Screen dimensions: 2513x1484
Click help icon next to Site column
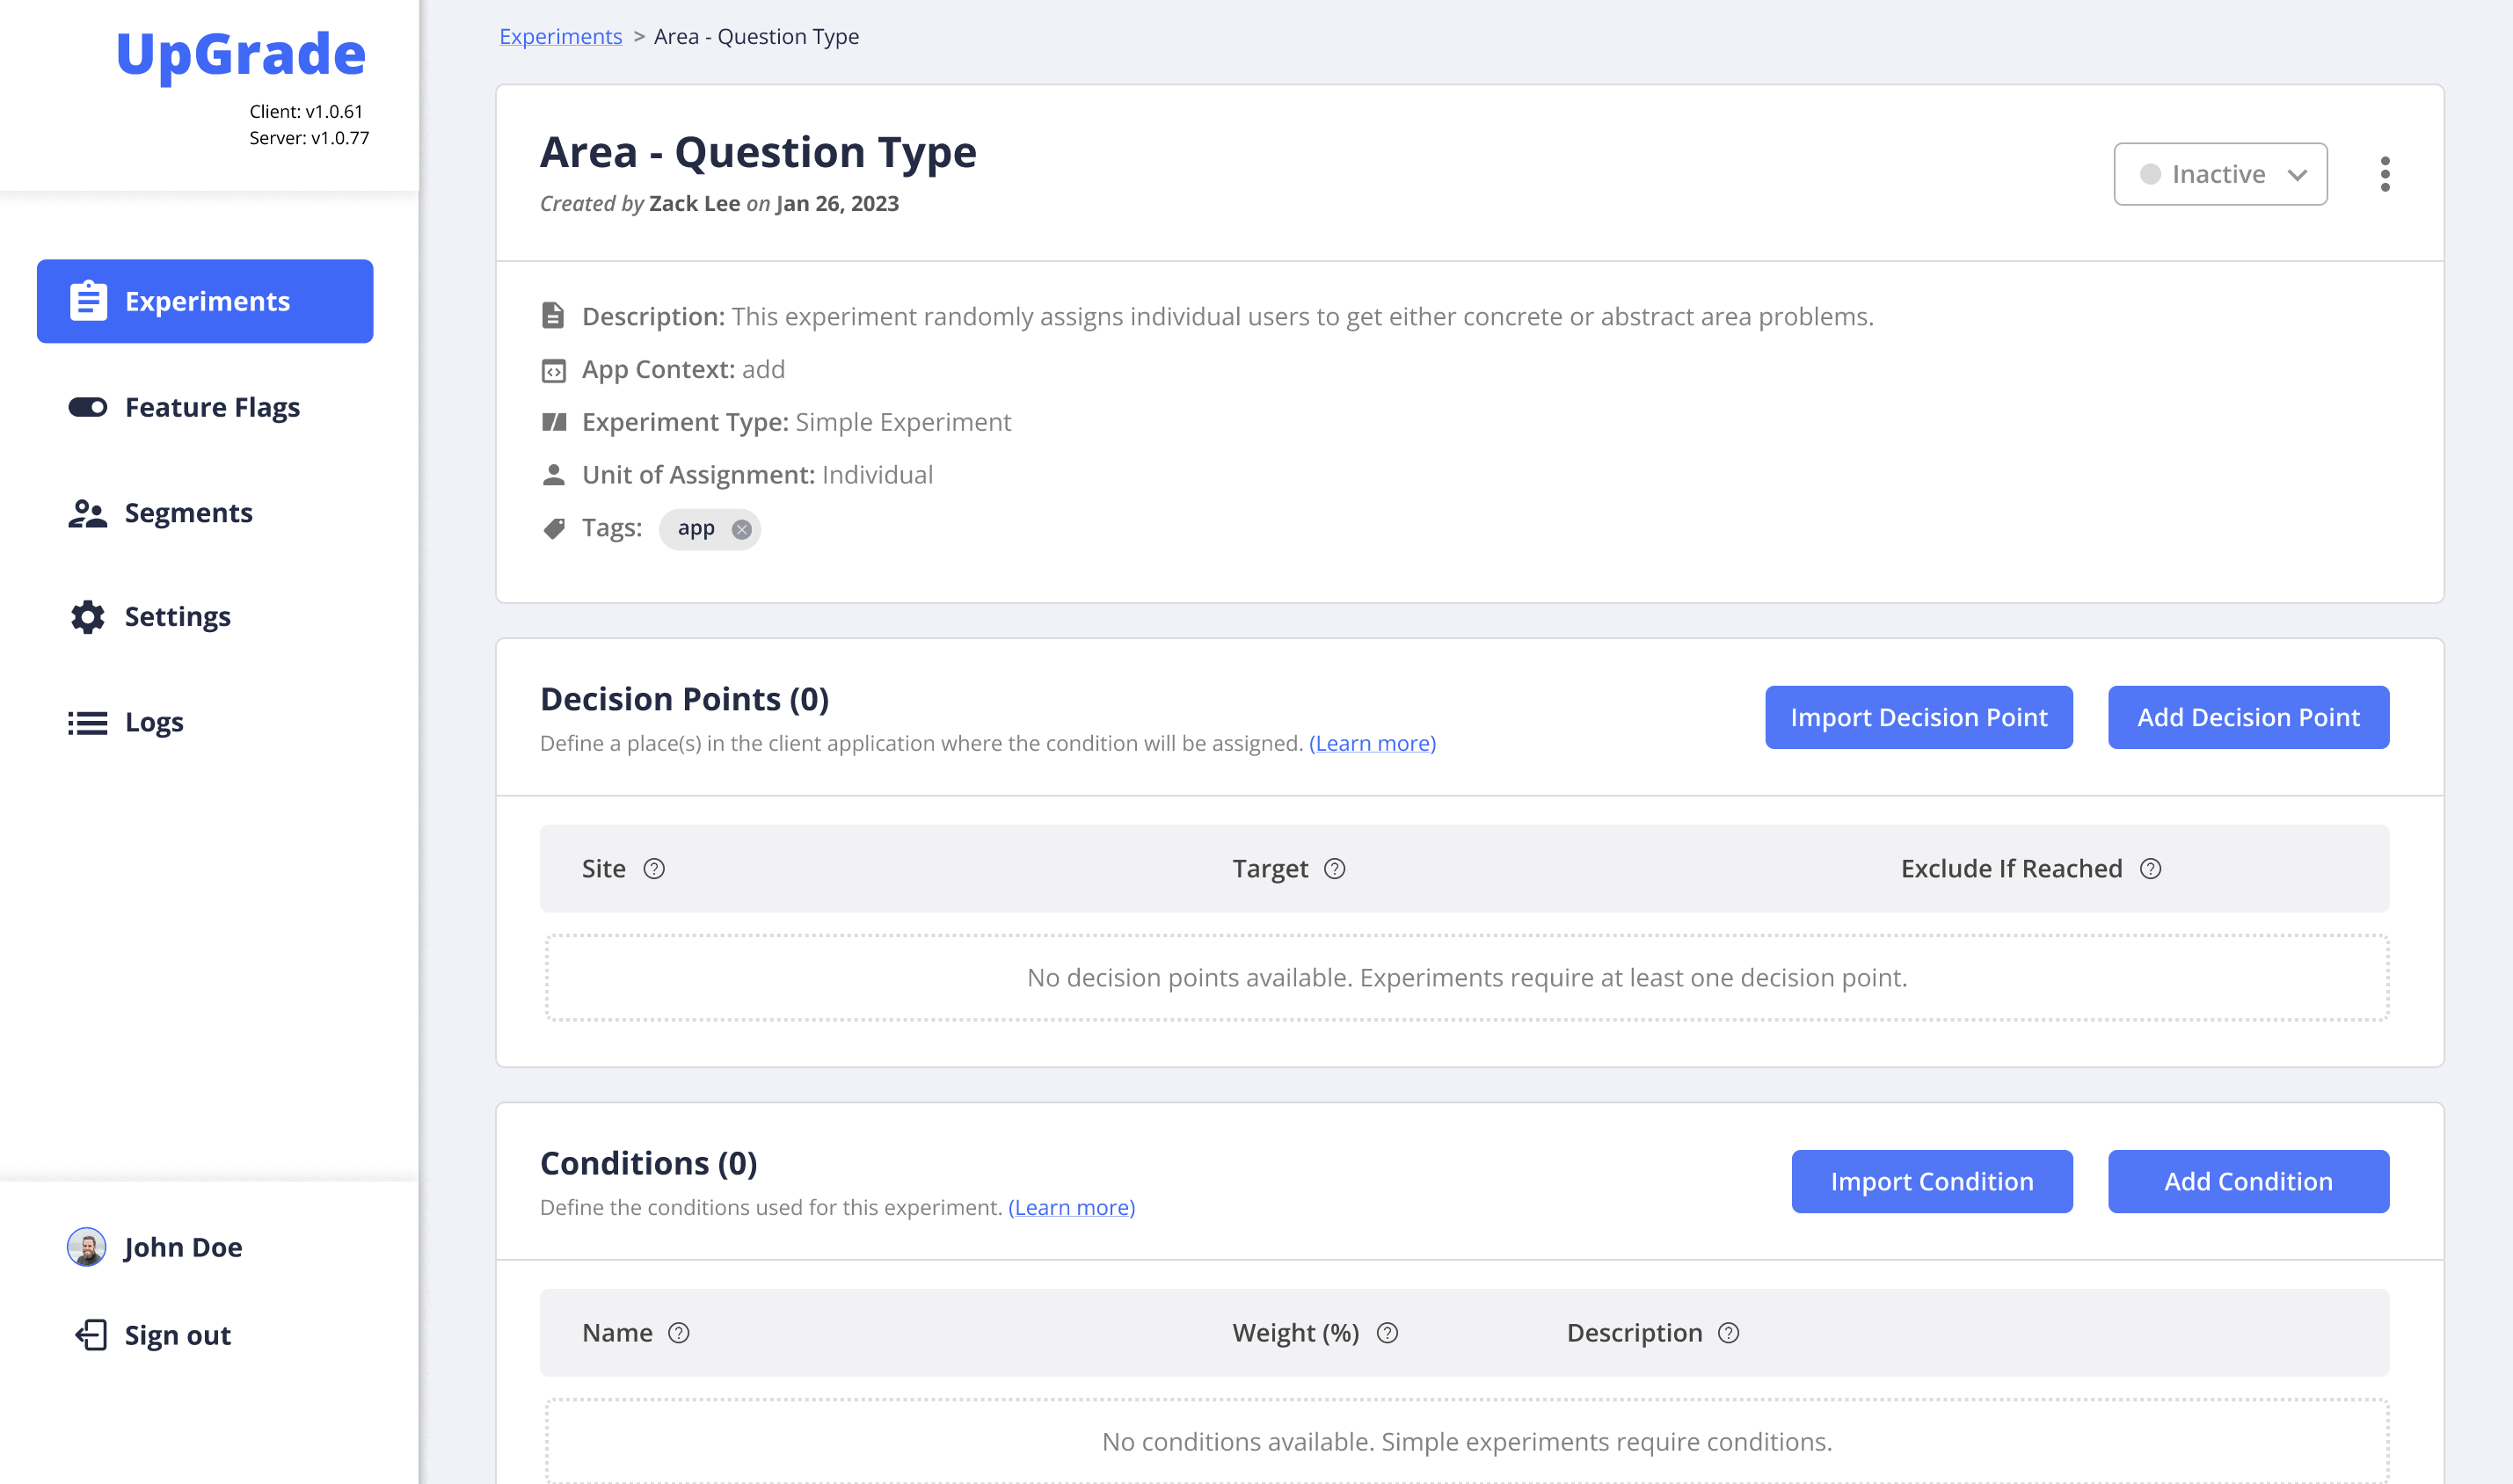654,868
